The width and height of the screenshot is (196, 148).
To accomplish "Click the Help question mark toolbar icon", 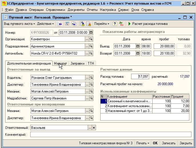I will click(115, 24).
